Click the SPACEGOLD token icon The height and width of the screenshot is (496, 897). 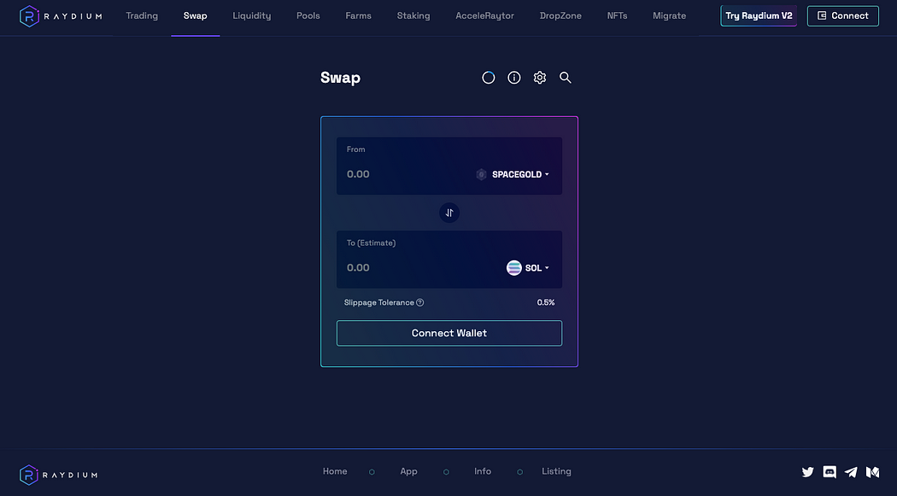481,174
